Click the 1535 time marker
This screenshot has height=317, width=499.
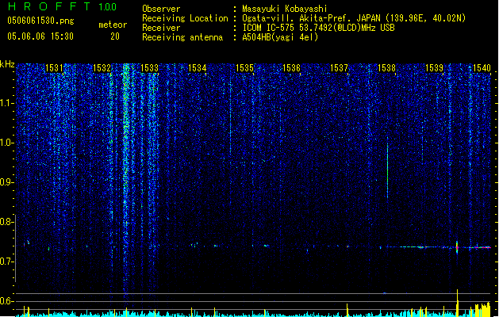click(244, 68)
